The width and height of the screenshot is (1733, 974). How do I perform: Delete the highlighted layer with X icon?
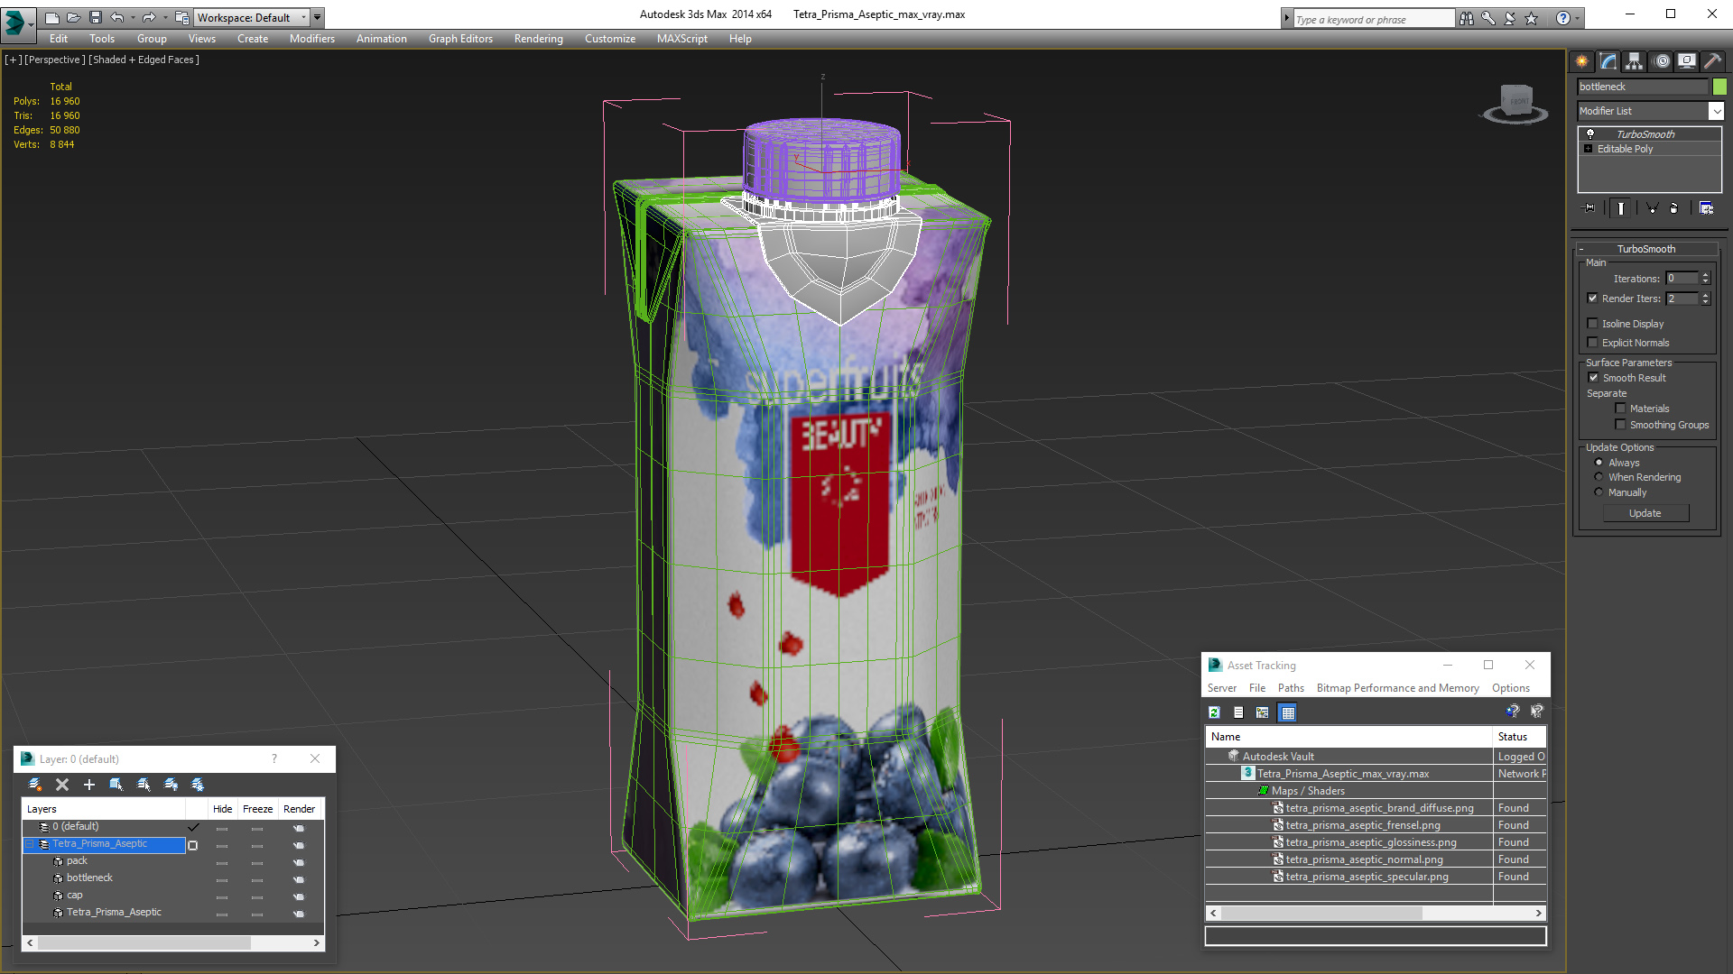(x=62, y=785)
